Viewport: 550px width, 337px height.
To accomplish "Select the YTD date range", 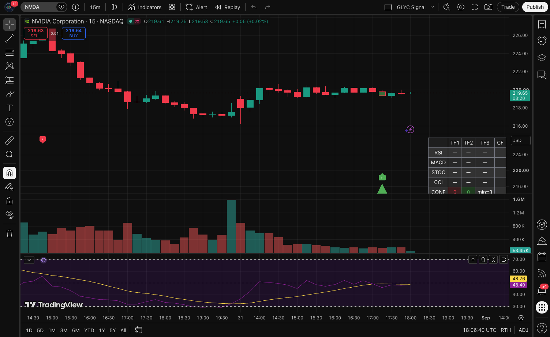I will point(89,330).
